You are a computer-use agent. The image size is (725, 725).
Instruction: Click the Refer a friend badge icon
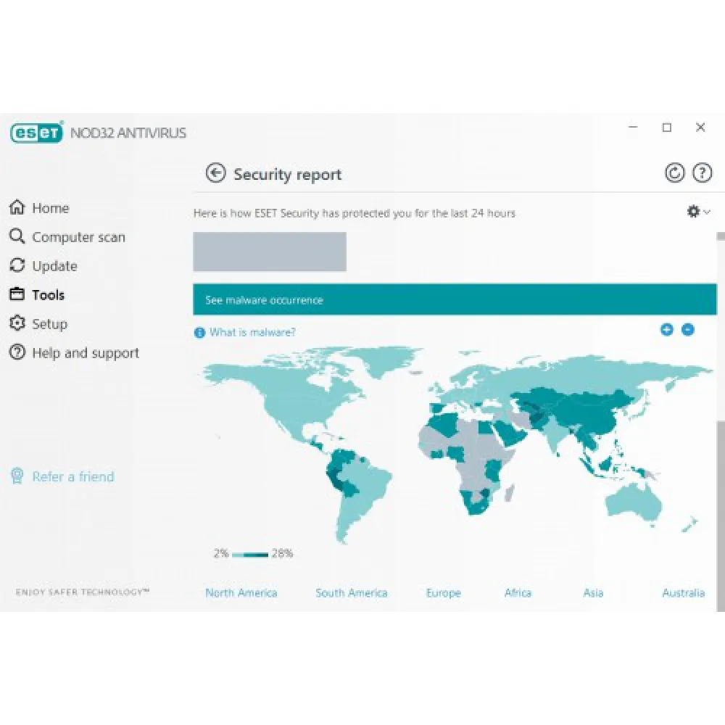[17, 476]
